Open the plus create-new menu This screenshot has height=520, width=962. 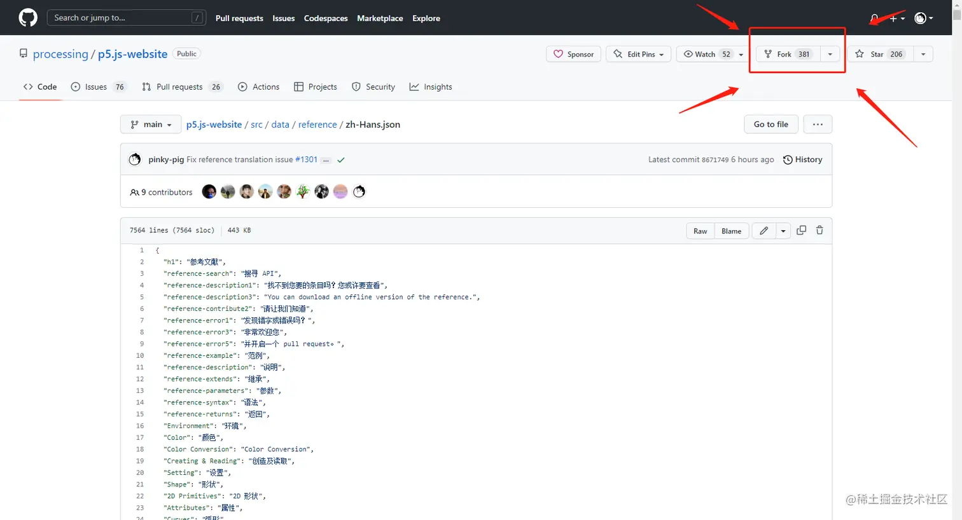click(897, 18)
